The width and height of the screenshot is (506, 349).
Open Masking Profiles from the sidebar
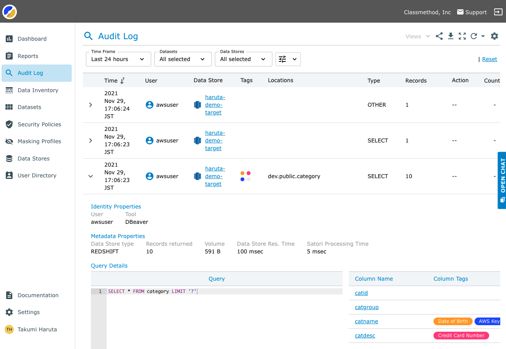pyautogui.click(x=40, y=141)
